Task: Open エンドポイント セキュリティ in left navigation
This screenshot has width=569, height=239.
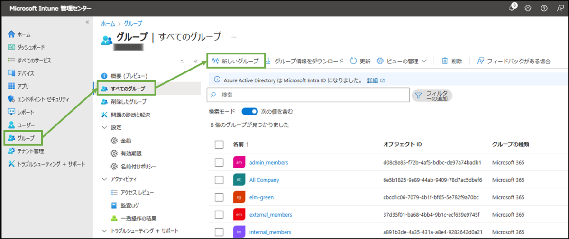Action: pyautogui.click(x=39, y=99)
